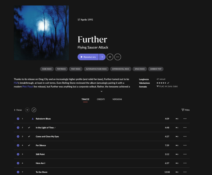Viewport: 212px width, 175px height.
Task: Open the more options circle button beside Riproduci ora
Action: tap(118, 57)
